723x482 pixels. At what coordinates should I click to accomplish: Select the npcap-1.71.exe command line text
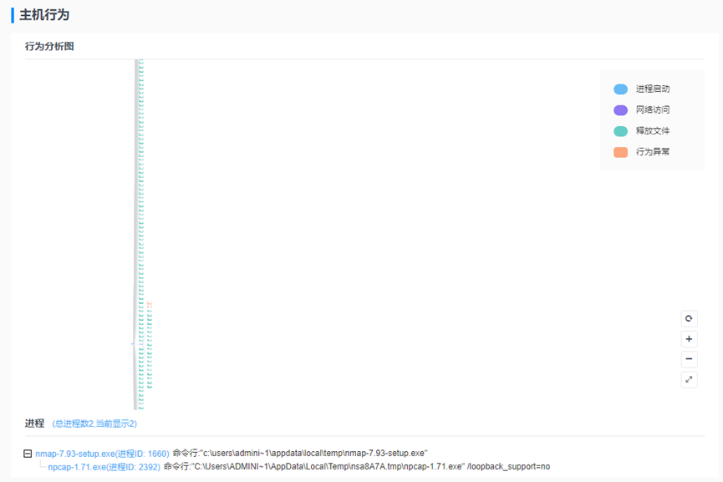tap(357, 466)
